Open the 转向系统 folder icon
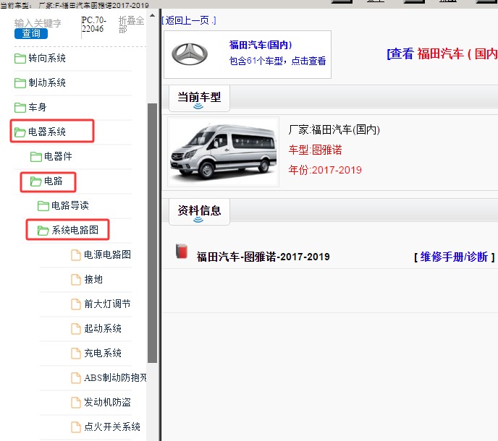The width and height of the screenshot is (498, 441). 20,59
